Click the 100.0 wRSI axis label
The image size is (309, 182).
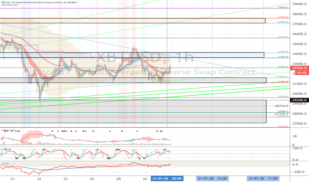coord(297,148)
